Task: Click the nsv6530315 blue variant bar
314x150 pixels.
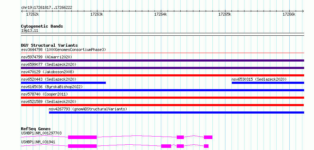Action: (268, 83)
